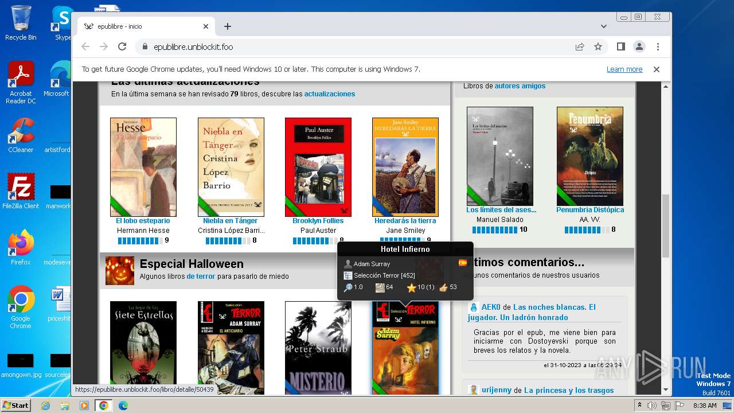The height and width of the screenshot is (413, 734).
Task: Select the epublibre - inicio tab
Action: coord(146,26)
